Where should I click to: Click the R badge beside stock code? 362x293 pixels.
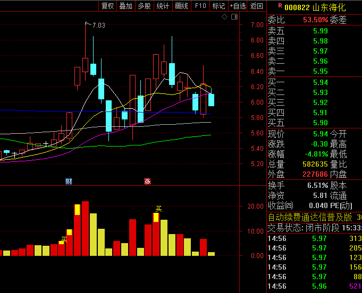click(x=280, y=6)
